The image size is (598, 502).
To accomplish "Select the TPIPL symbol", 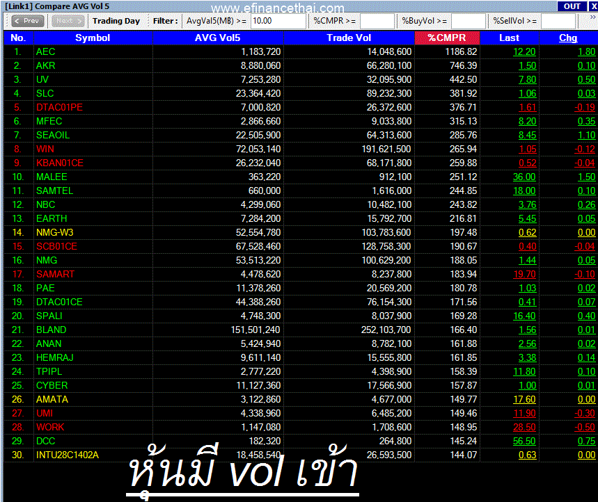I will [49, 371].
